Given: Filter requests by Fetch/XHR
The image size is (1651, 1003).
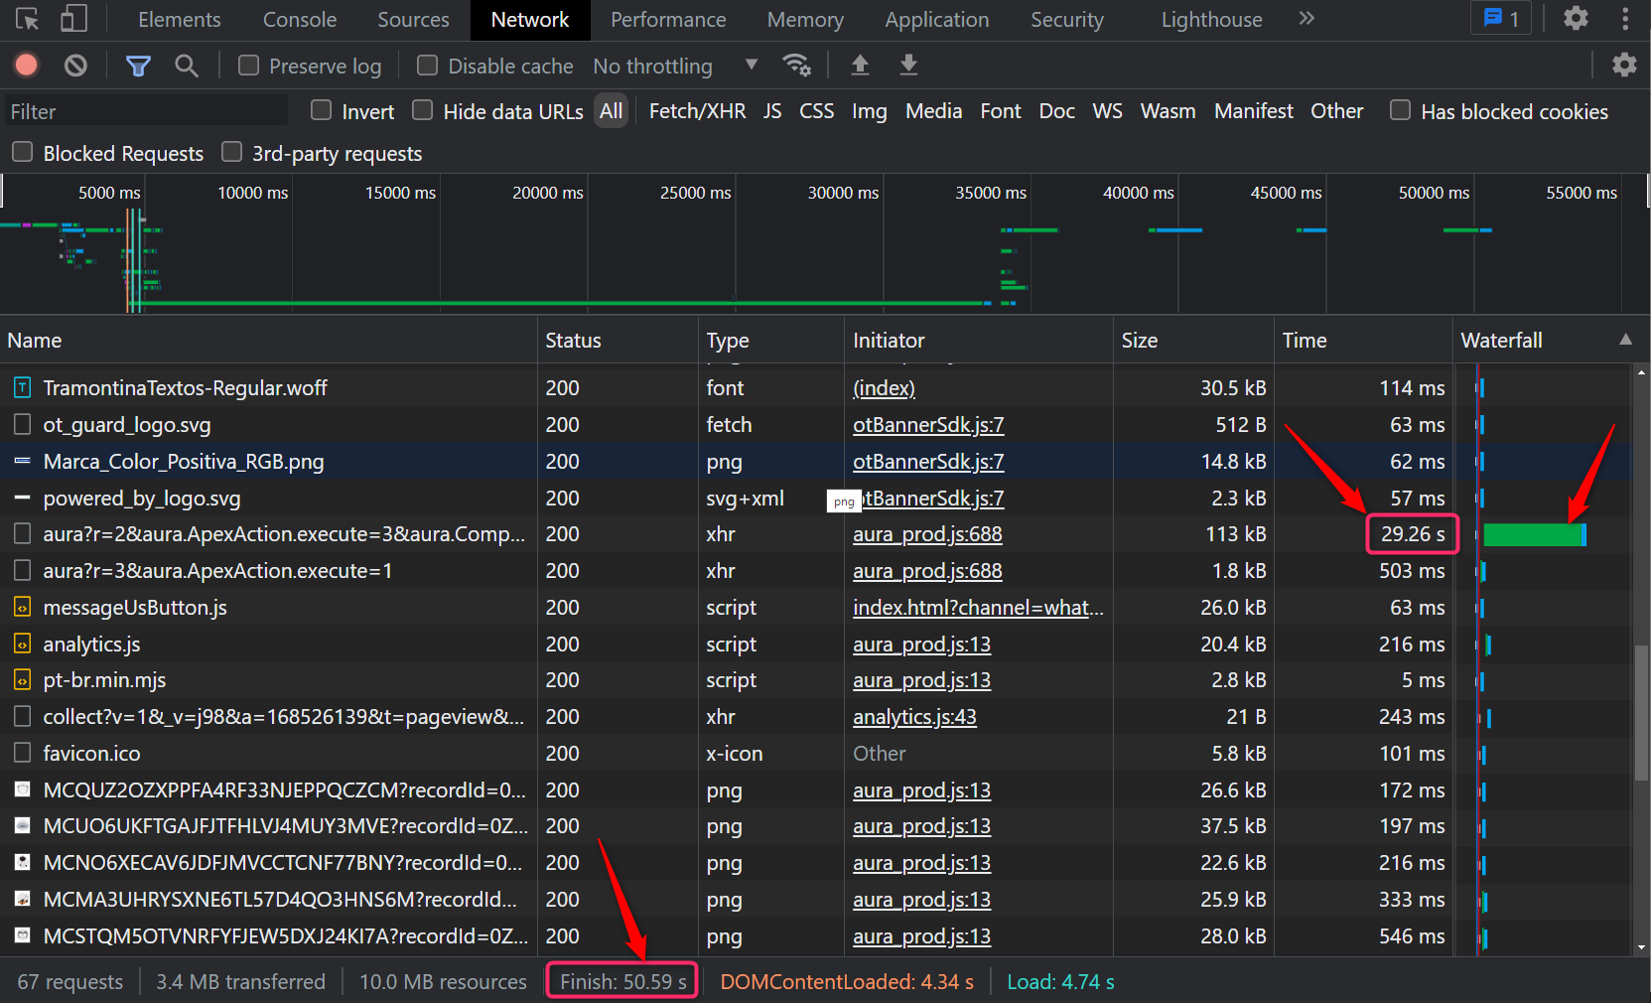Looking at the screenshot, I should click(x=697, y=111).
